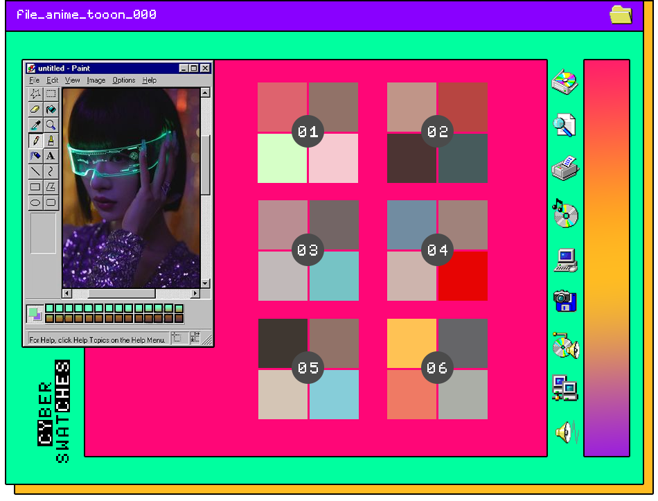Click the desktop computer icon
Screen dimensions: 658x501
coord(566,261)
